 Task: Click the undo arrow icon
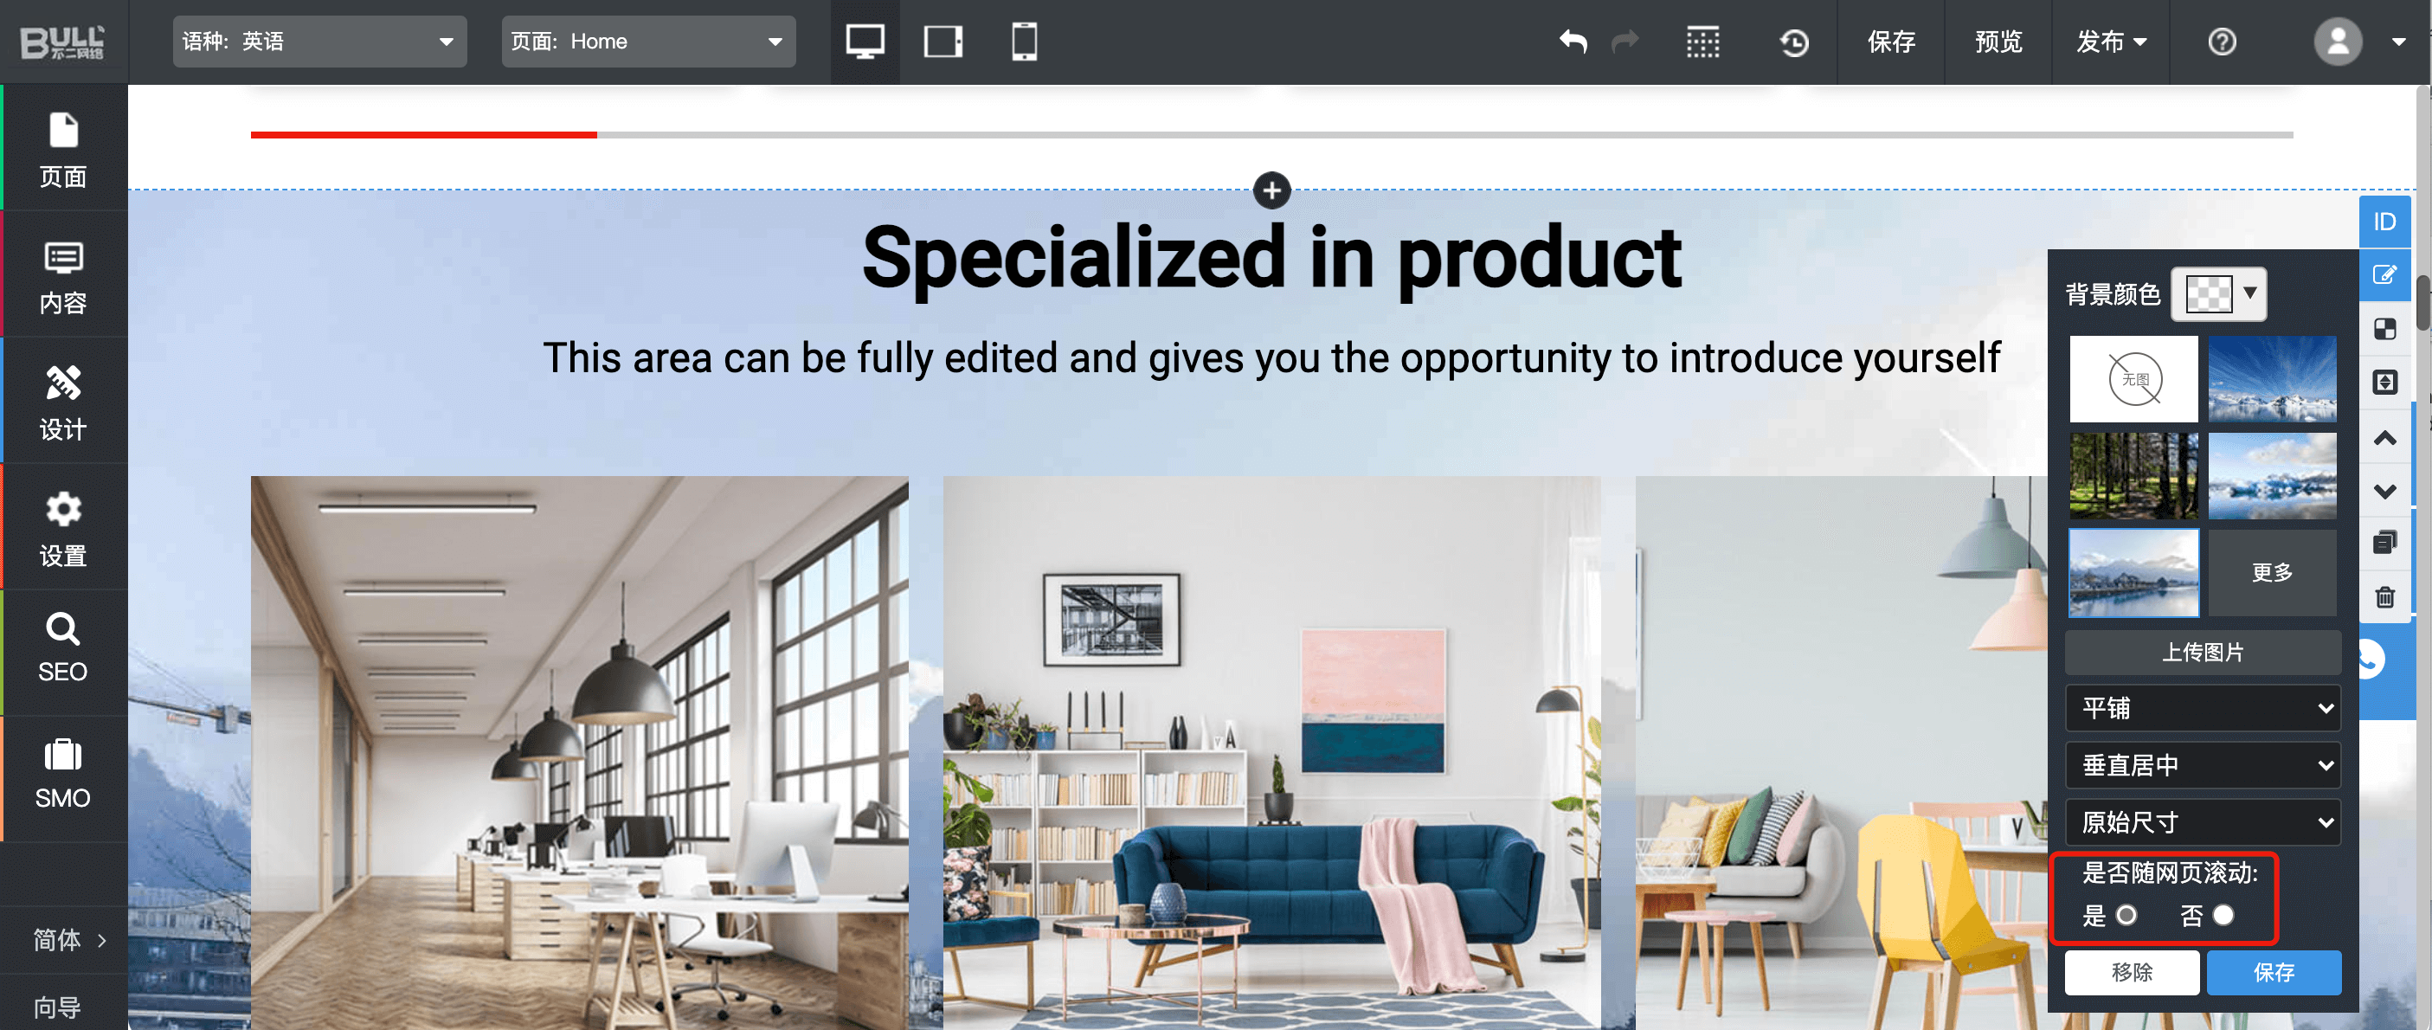(x=1573, y=42)
